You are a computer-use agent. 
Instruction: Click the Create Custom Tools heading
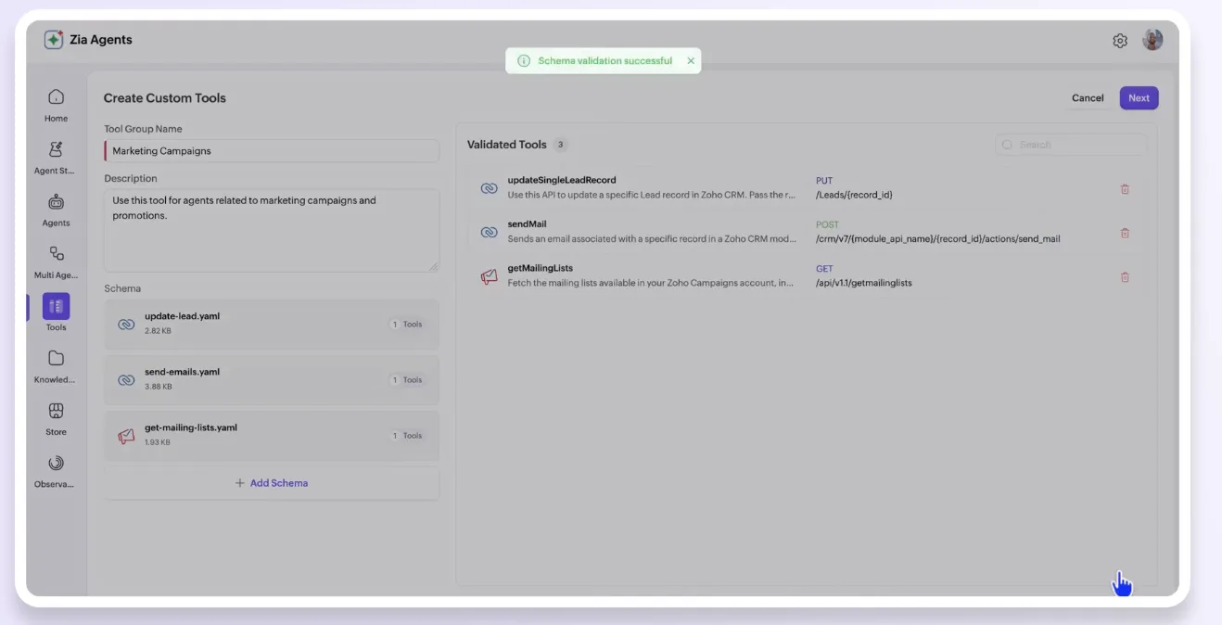click(x=165, y=98)
